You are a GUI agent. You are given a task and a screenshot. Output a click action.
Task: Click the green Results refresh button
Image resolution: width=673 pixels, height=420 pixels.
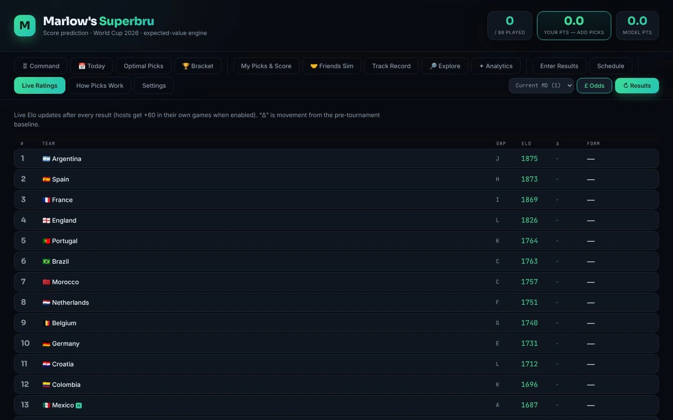[x=637, y=85]
